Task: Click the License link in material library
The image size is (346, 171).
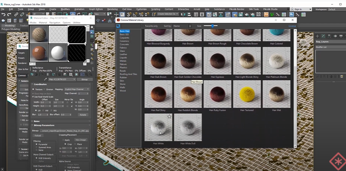Action: [292, 26]
